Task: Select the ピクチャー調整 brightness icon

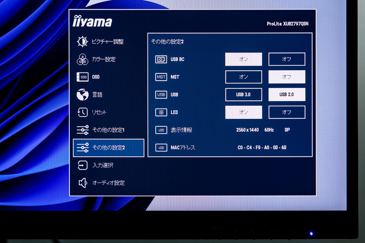Action: tap(83, 41)
